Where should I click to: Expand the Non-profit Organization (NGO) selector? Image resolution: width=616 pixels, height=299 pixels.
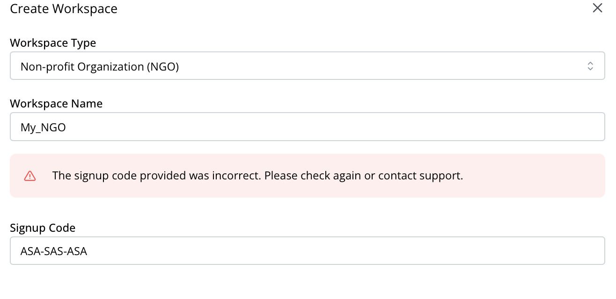(x=308, y=65)
